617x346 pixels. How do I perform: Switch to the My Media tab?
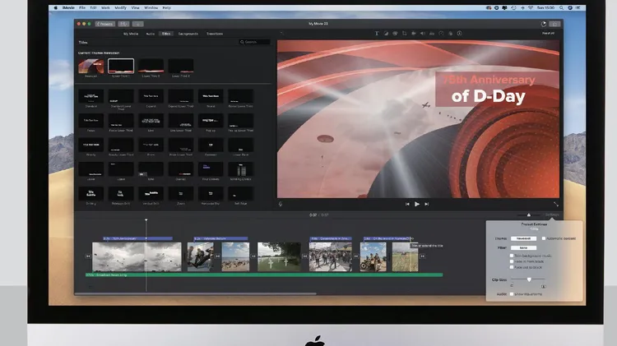tap(131, 34)
